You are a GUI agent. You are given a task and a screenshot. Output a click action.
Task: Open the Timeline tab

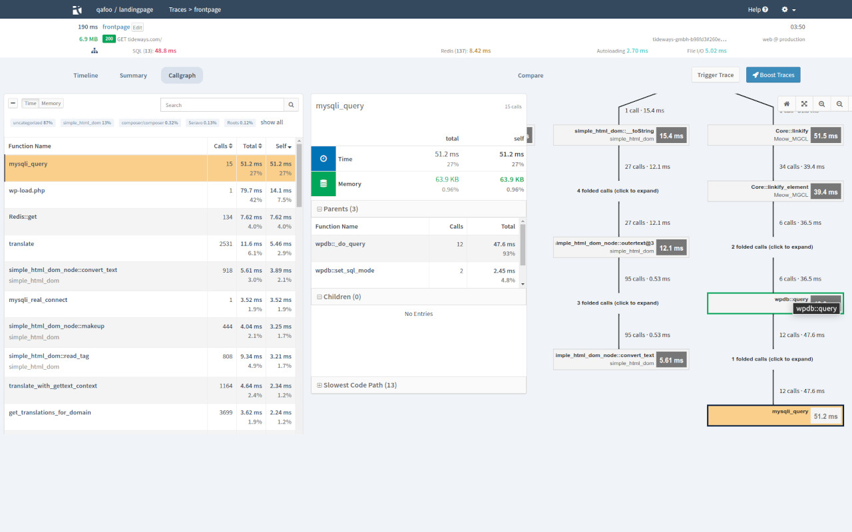coord(86,75)
